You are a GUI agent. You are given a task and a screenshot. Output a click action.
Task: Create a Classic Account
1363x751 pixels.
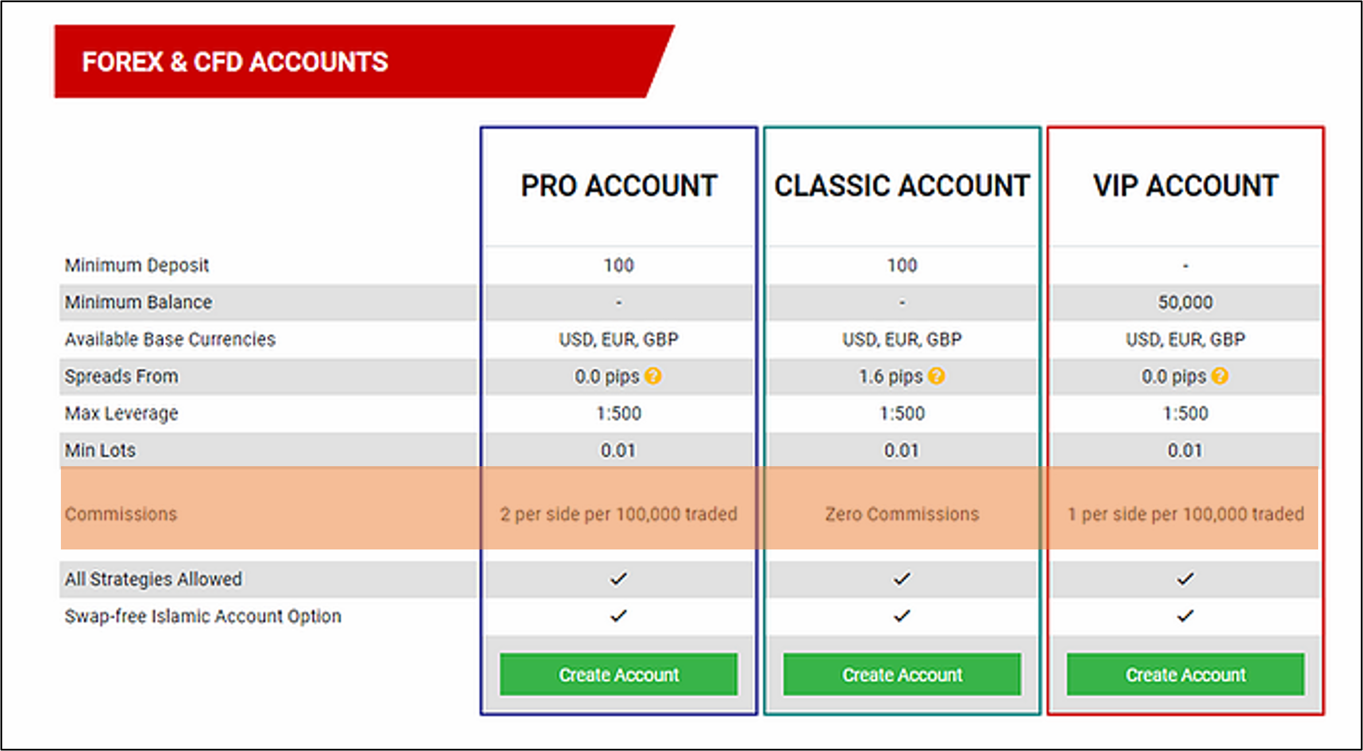coord(902,675)
